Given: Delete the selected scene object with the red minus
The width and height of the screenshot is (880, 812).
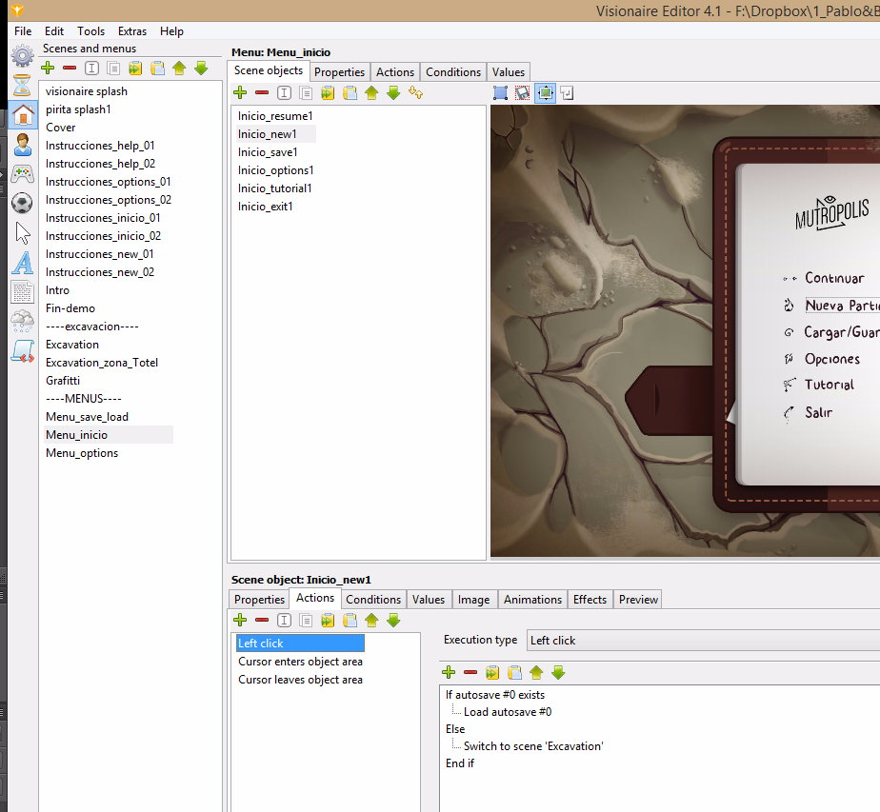Looking at the screenshot, I should click(262, 93).
